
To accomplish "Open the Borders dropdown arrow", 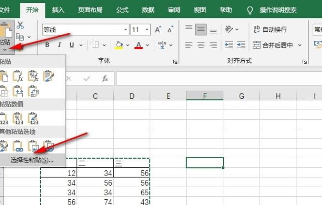I will 104,45.
